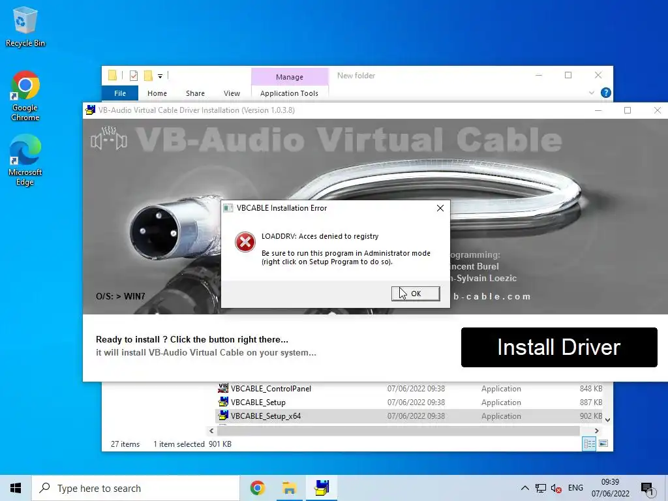Open the Home ribbon tab in File Explorer

point(157,93)
